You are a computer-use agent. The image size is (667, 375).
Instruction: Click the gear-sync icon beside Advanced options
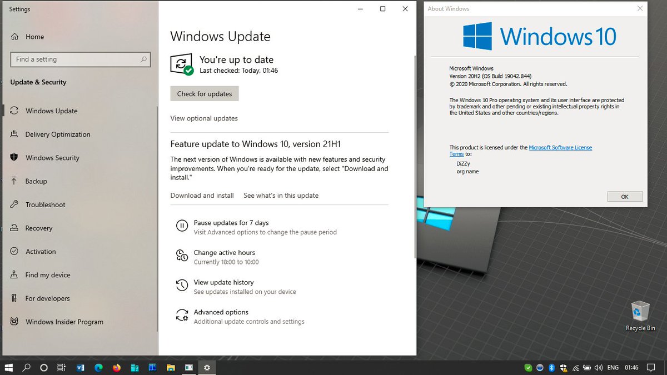[x=182, y=316]
